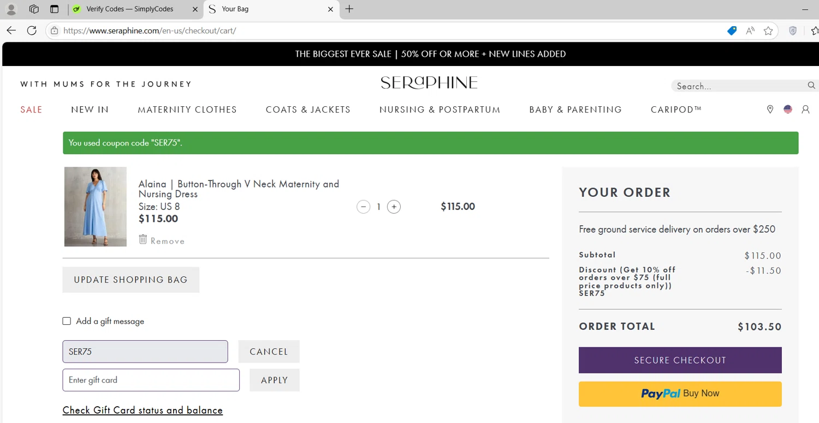Click the search magnifier icon
The image size is (819, 423).
[811, 86]
